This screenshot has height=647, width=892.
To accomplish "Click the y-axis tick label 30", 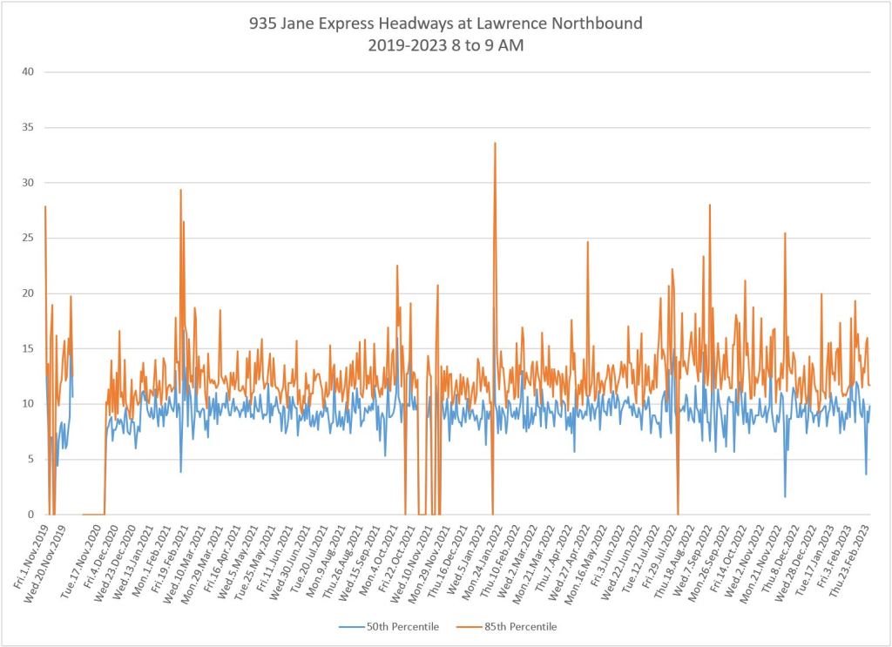I will tap(27, 183).
